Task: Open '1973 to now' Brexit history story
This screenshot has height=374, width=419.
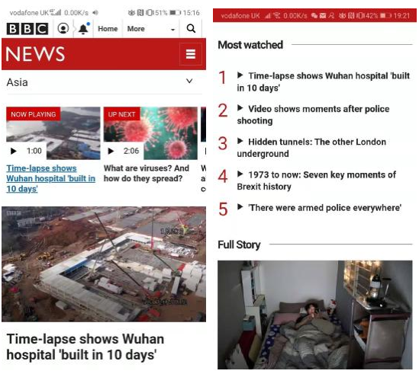Action: (317, 181)
